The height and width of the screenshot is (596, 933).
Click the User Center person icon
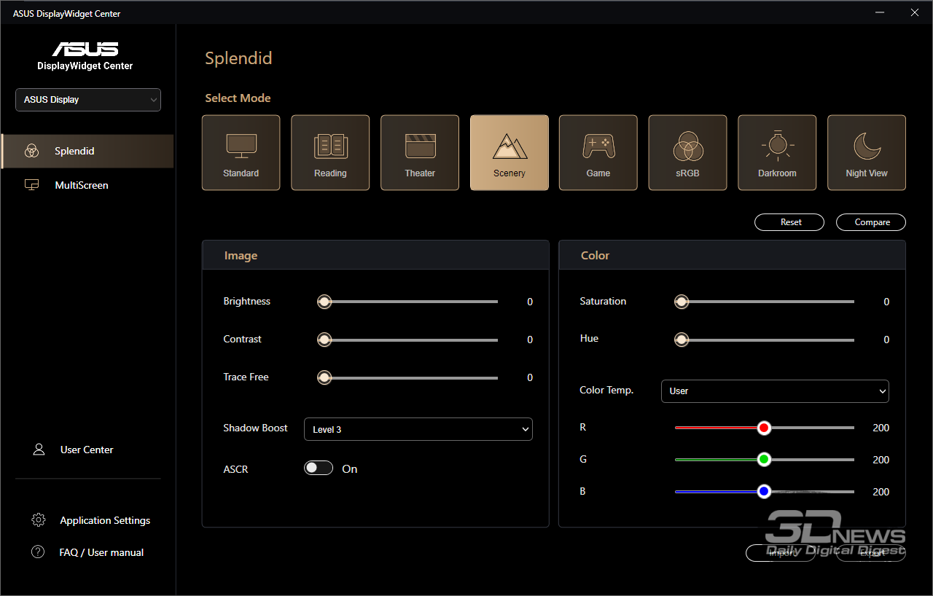pyautogui.click(x=39, y=450)
